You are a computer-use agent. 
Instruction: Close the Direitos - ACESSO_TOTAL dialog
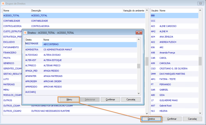(x=139, y=33)
